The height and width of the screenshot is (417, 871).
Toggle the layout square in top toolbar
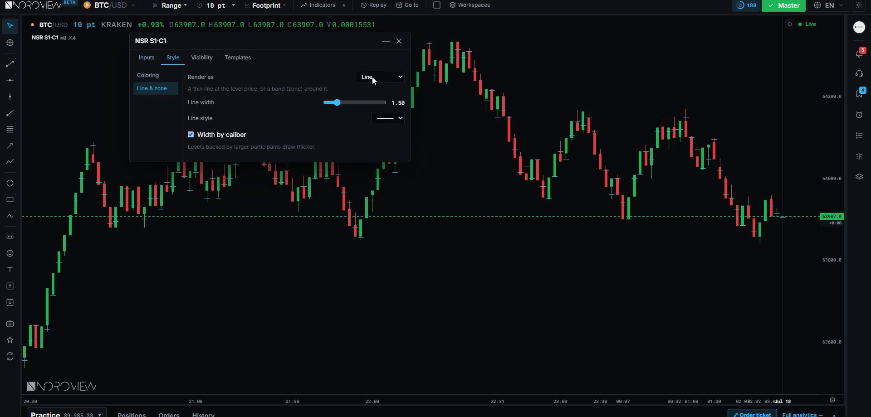[437, 5]
